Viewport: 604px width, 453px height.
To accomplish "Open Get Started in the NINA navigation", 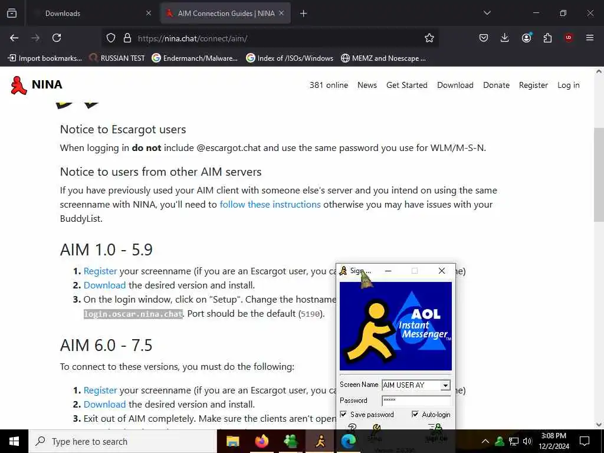I will tap(407, 85).
